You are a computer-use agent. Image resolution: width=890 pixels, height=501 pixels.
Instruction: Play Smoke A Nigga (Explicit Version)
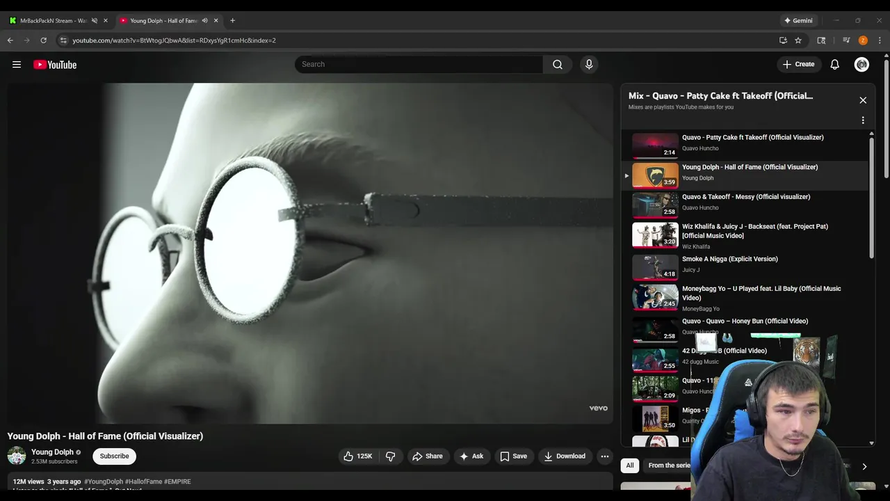(745, 267)
